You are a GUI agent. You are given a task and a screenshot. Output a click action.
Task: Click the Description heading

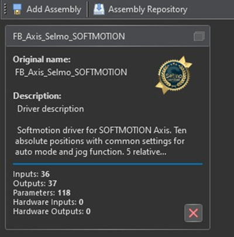[37, 96]
